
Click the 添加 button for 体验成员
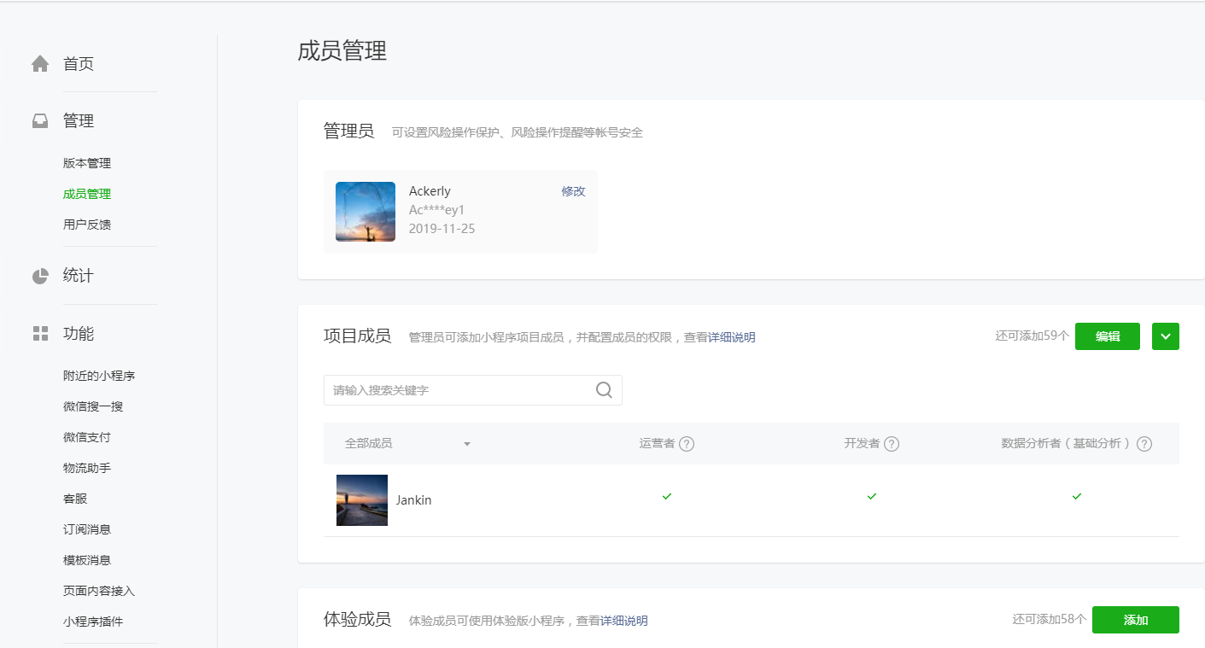click(x=1136, y=620)
